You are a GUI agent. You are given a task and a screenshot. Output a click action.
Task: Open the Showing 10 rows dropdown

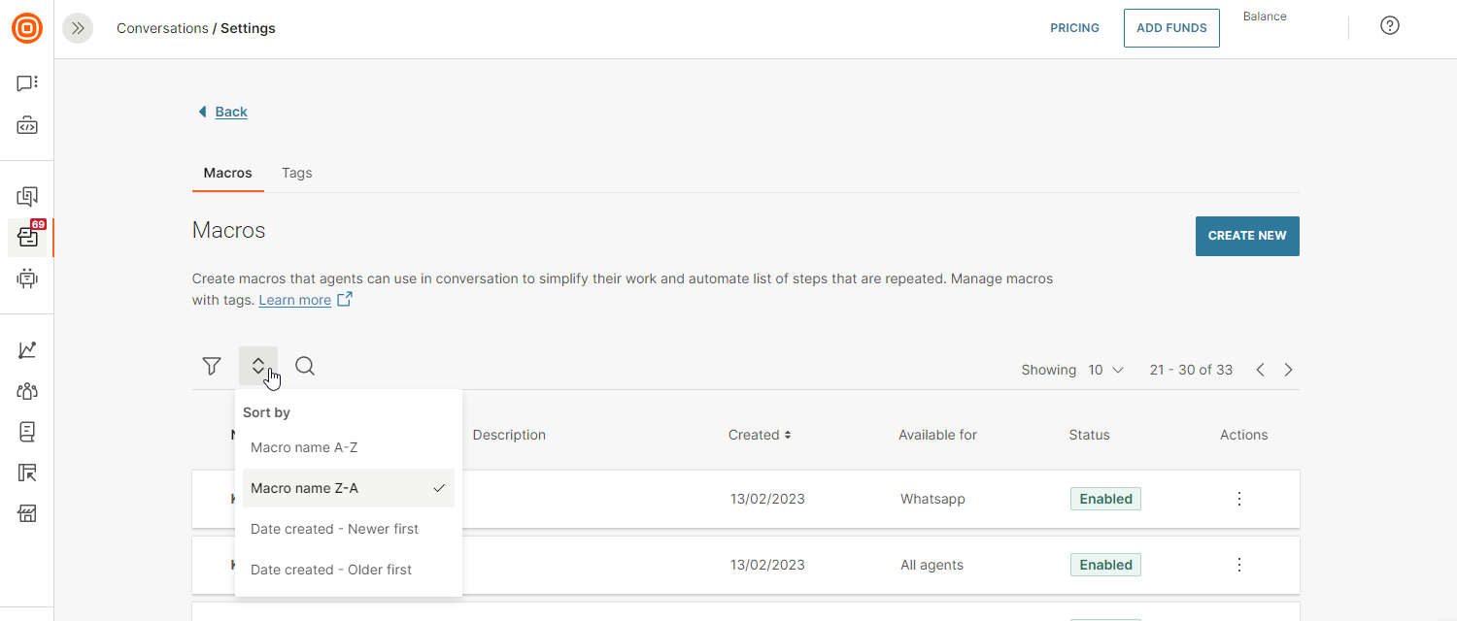coord(1105,370)
